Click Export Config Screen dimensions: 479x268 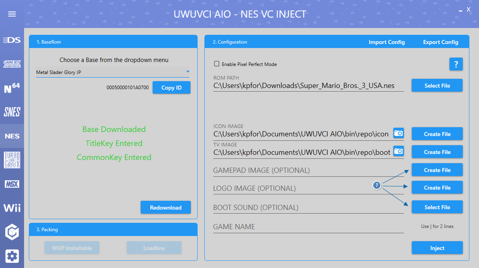[x=441, y=42]
